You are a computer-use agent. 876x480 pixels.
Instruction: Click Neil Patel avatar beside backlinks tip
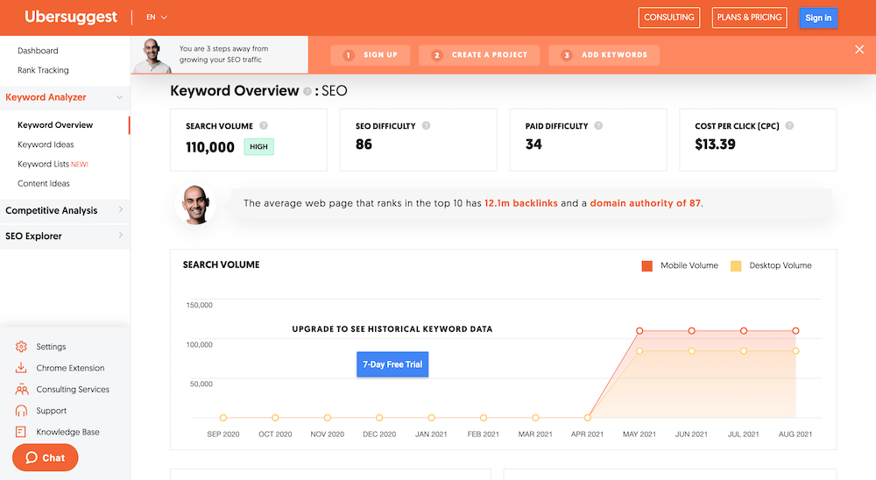195,204
